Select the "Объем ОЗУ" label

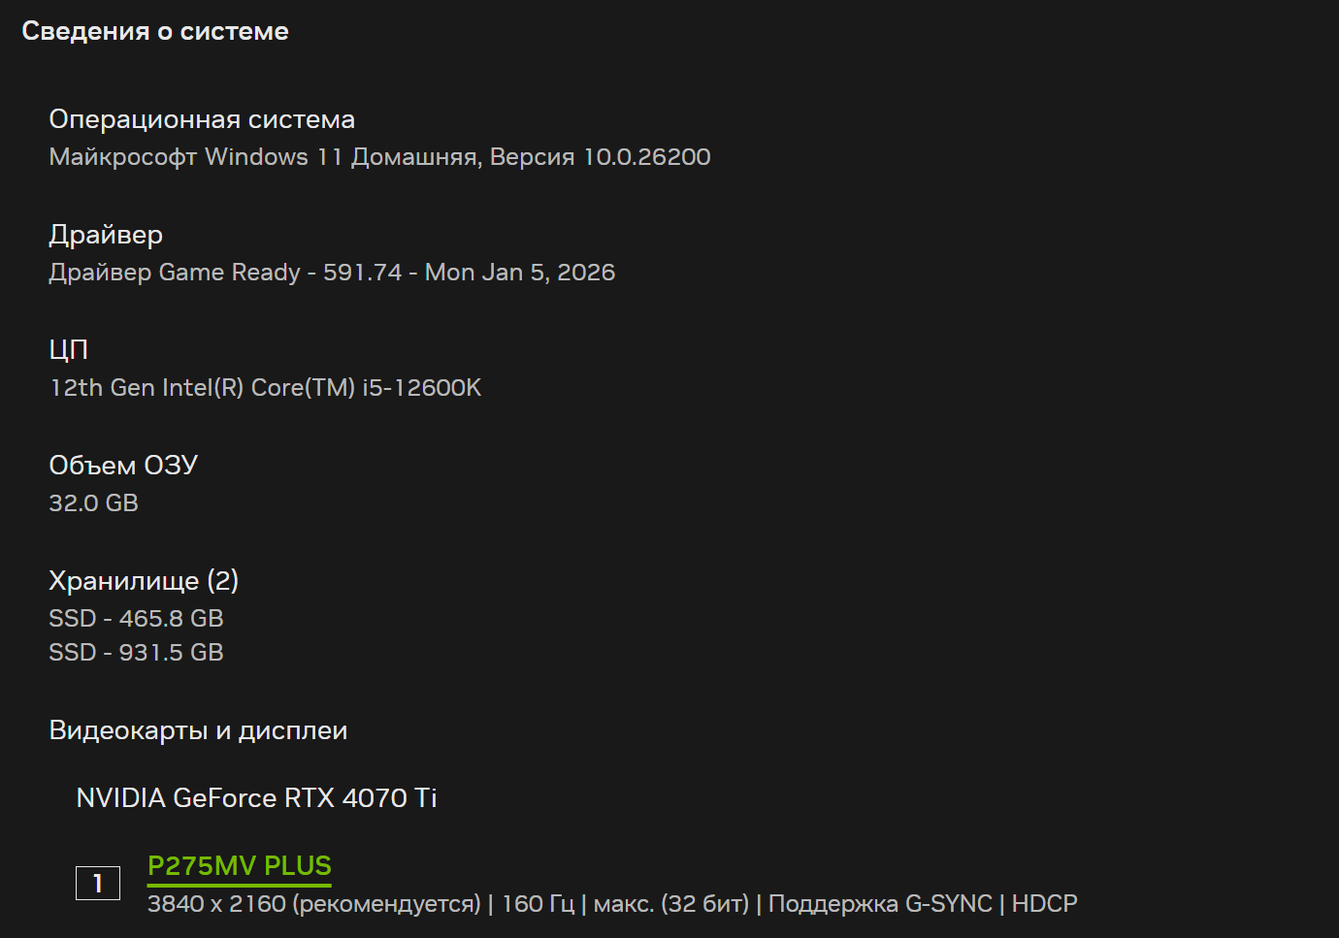coord(123,466)
